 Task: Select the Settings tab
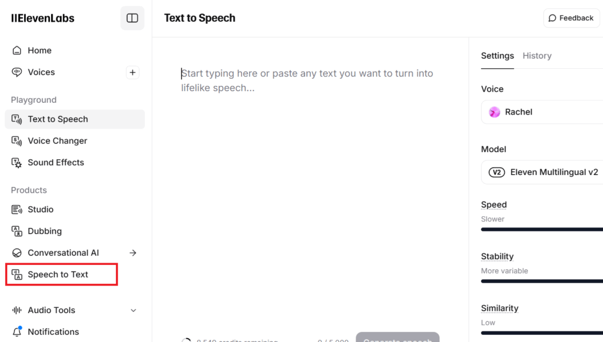[498, 56]
